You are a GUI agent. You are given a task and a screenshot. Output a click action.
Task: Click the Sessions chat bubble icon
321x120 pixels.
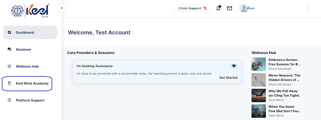click(10, 49)
